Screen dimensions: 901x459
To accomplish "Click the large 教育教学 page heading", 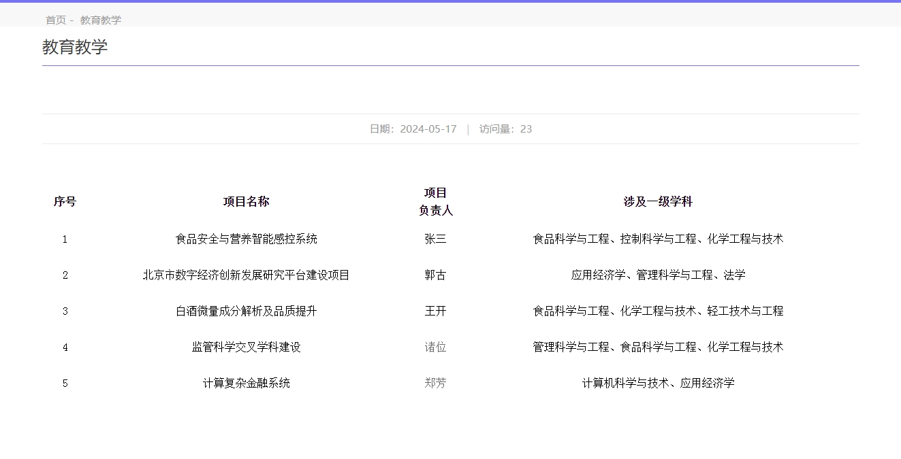I will pyautogui.click(x=75, y=48).
